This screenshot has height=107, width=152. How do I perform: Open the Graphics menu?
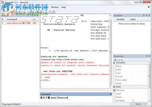click(26, 7)
